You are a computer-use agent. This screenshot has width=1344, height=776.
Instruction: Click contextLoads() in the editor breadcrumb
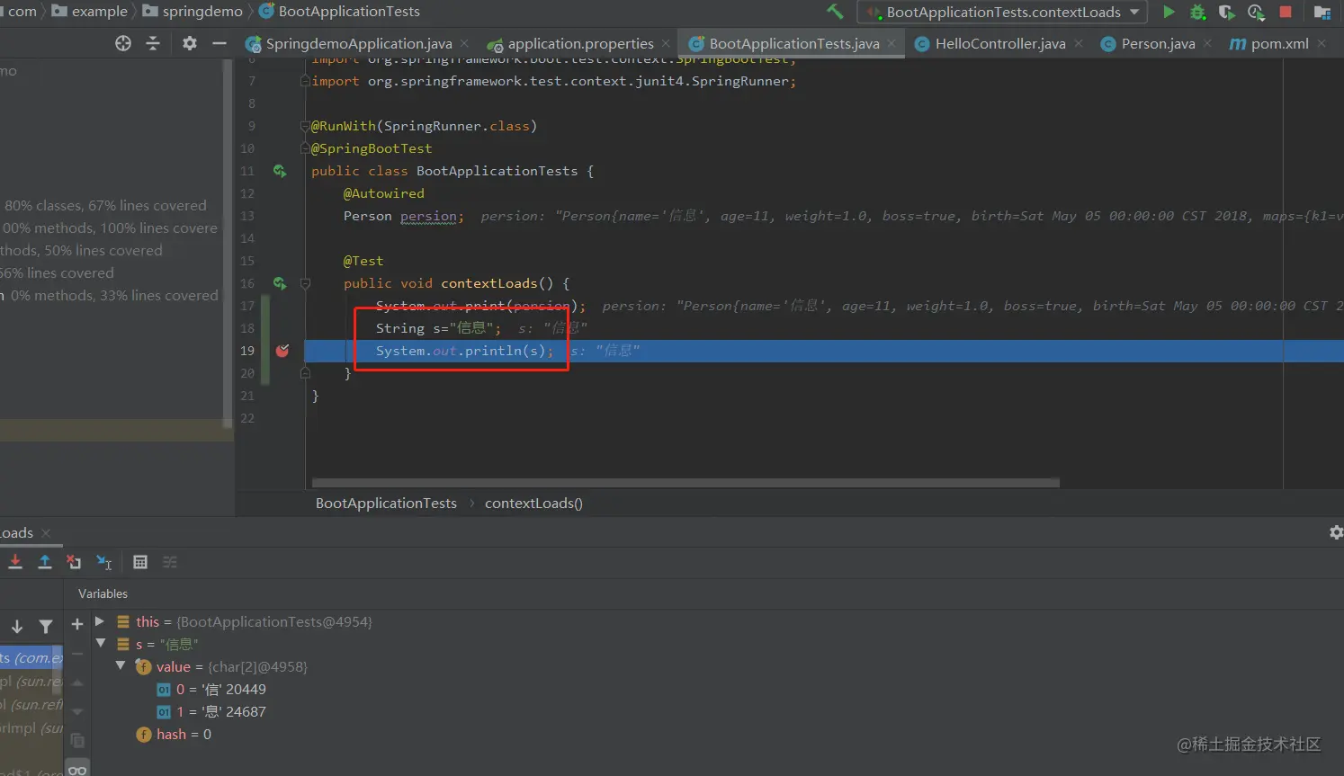tap(533, 504)
